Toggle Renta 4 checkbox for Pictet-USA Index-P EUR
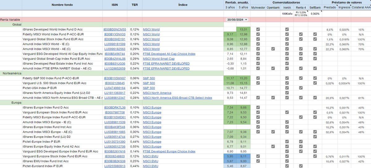This screenshot has height=168, width=371. [x=301, y=88]
